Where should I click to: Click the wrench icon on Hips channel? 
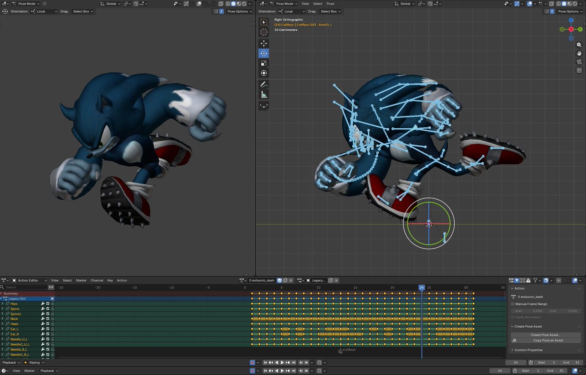tap(43, 304)
